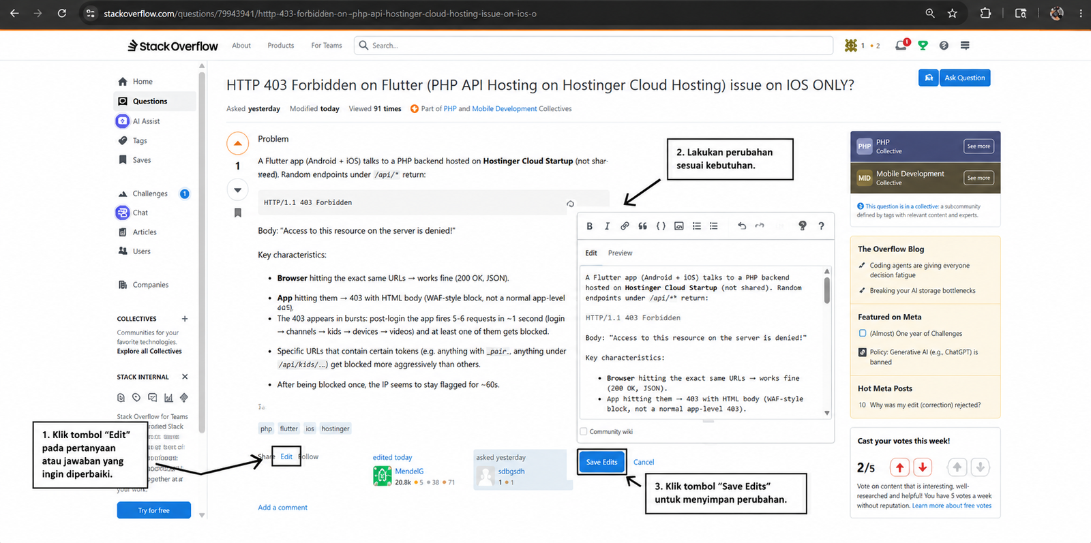Select the Edit tab in the editor
The height and width of the screenshot is (543, 1091).
pyautogui.click(x=591, y=253)
